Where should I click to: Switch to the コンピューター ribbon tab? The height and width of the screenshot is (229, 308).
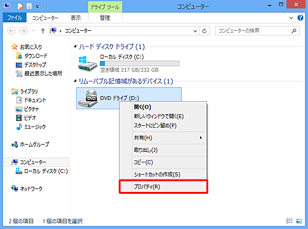[x=45, y=18]
